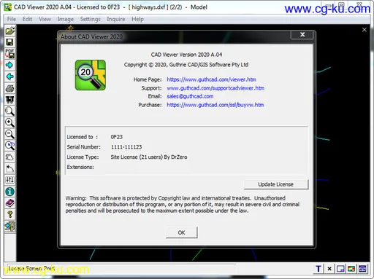The height and width of the screenshot is (279, 374).
Task: Click the window layout icon in status bar
Action: point(340,269)
